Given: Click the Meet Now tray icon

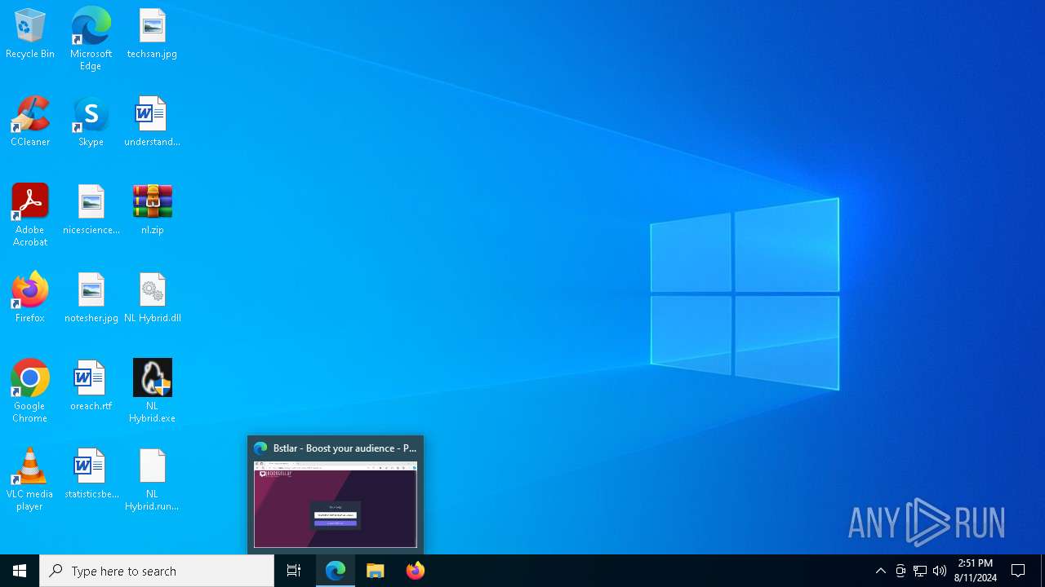Looking at the screenshot, I should coord(900,571).
